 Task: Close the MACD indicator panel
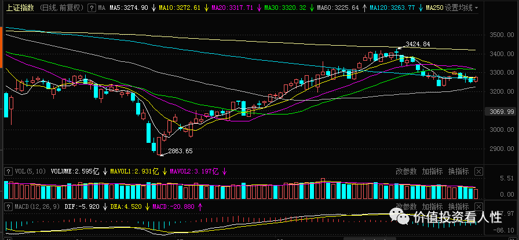coord(478,207)
